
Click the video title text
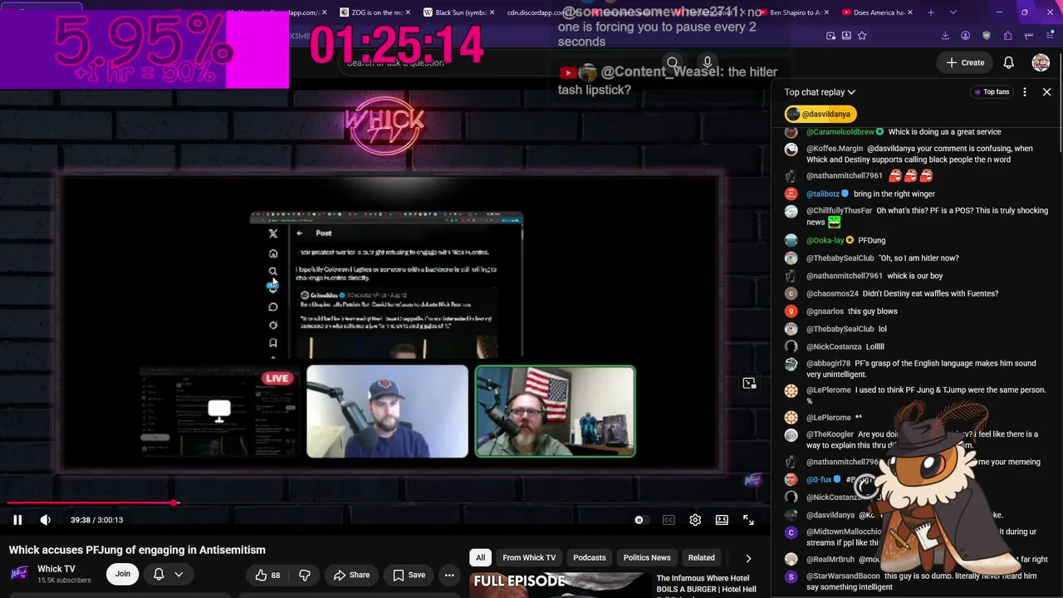(137, 550)
